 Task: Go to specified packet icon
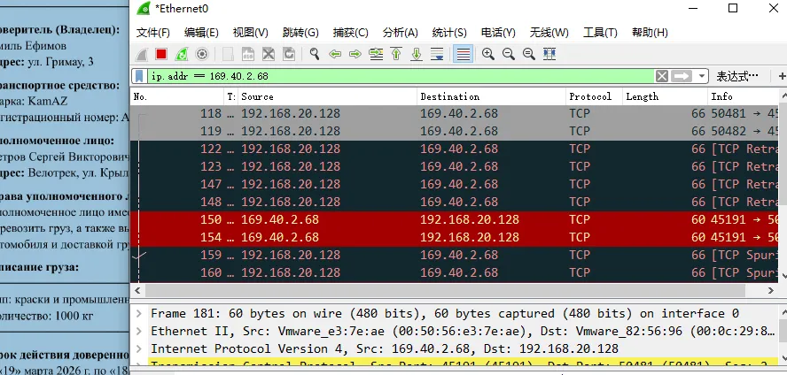click(376, 54)
